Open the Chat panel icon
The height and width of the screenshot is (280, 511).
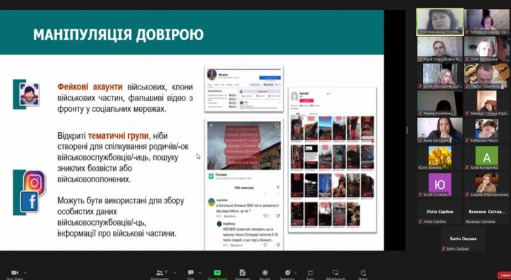(x=190, y=272)
